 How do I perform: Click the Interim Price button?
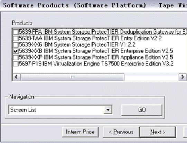tap(81, 132)
